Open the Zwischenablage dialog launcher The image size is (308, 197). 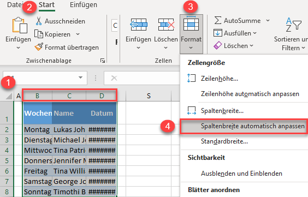coord(103,61)
